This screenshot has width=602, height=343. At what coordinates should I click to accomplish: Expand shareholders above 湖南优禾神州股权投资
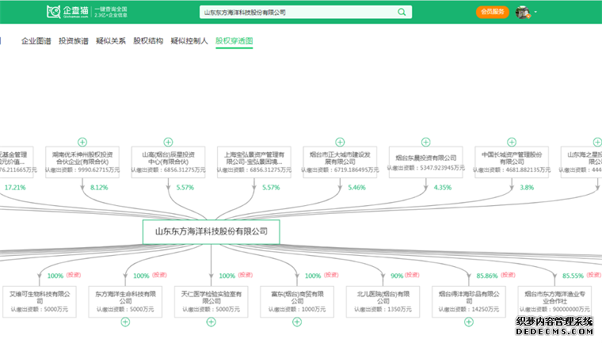(82, 142)
